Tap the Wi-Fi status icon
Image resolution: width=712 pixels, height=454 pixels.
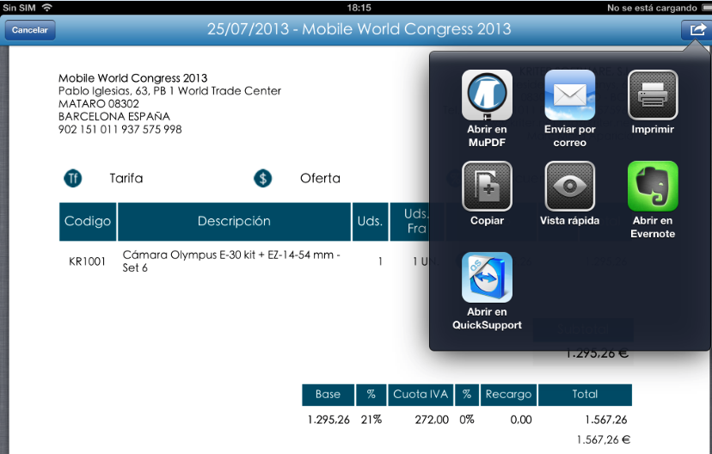tap(46, 7)
